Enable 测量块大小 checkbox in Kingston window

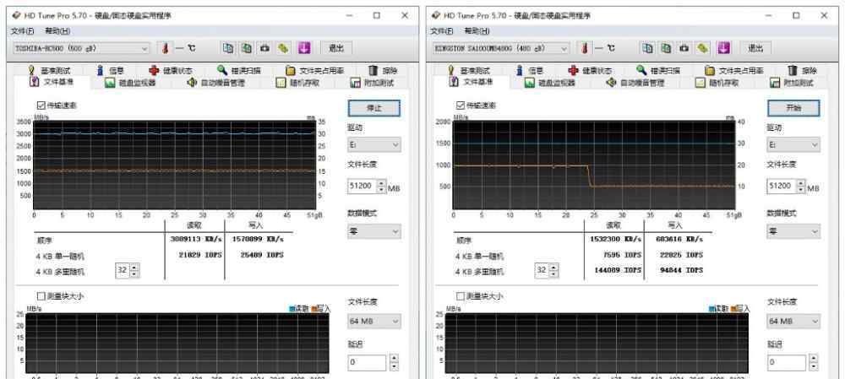pyautogui.click(x=461, y=296)
